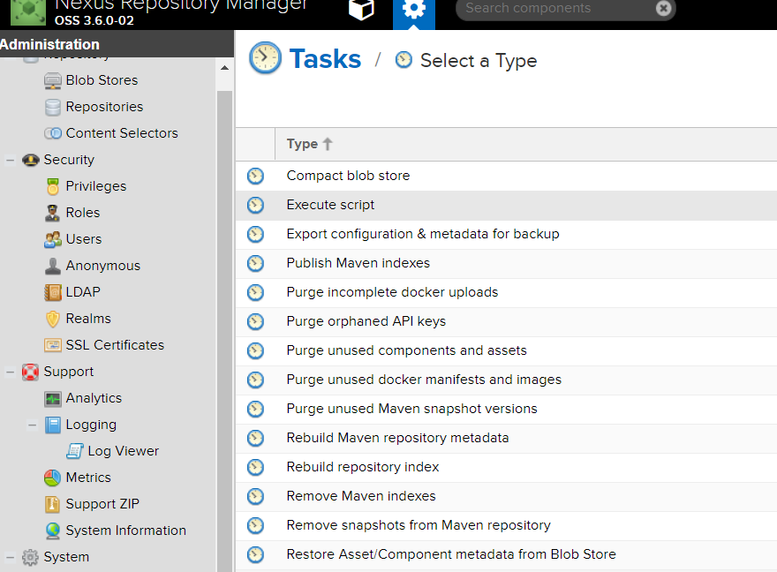The image size is (777, 572).
Task: Click the Metrics pie chart icon
Action: click(x=53, y=478)
